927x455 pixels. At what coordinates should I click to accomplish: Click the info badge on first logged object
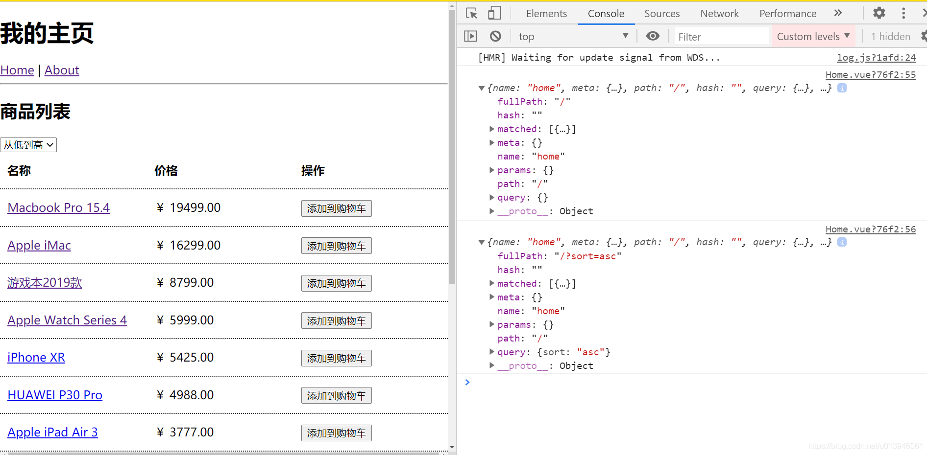tap(842, 88)
